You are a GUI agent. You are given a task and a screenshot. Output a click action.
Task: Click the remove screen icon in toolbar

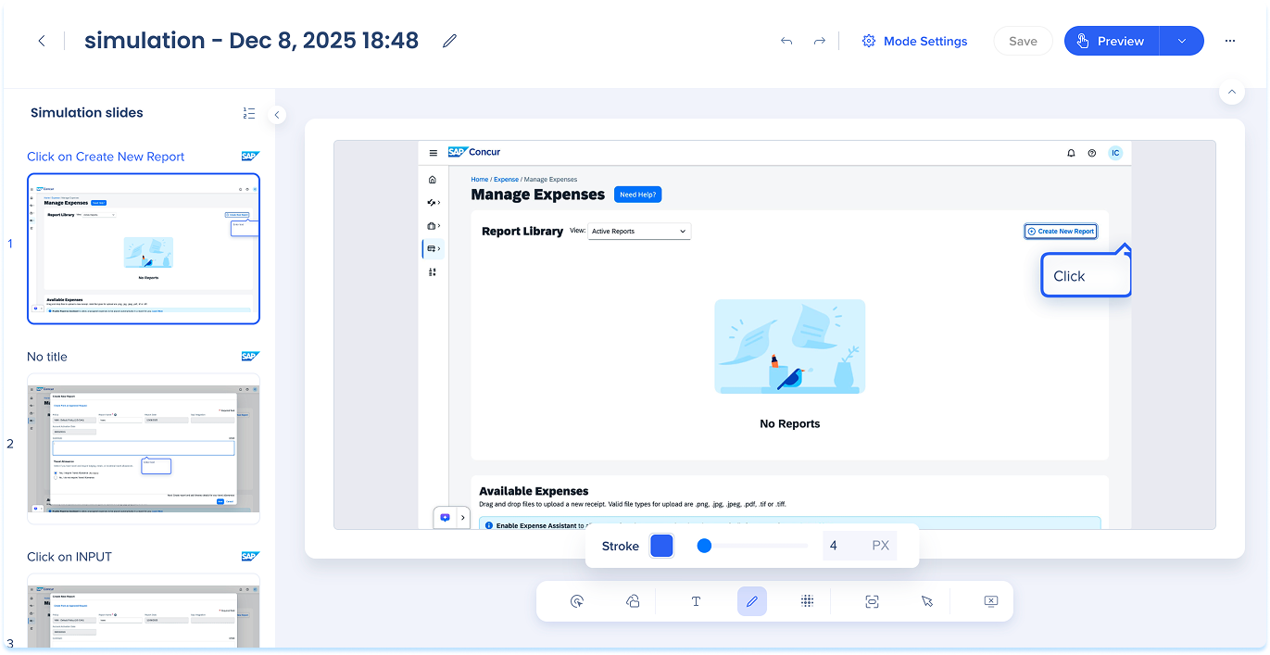coord(990,601)
